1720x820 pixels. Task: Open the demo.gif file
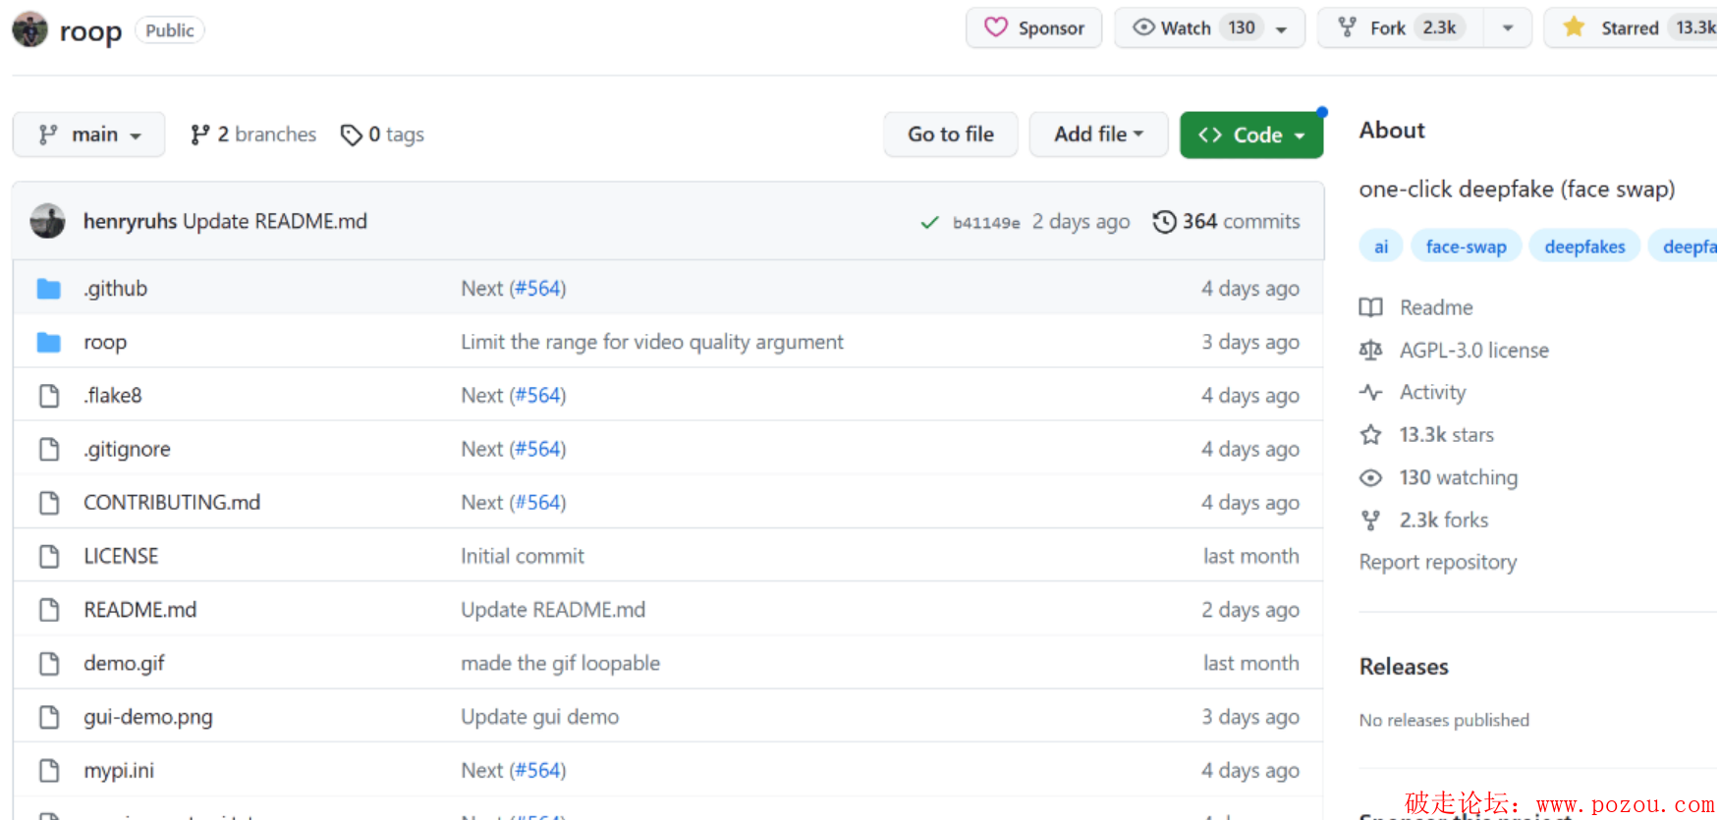[x=124, y=664]
